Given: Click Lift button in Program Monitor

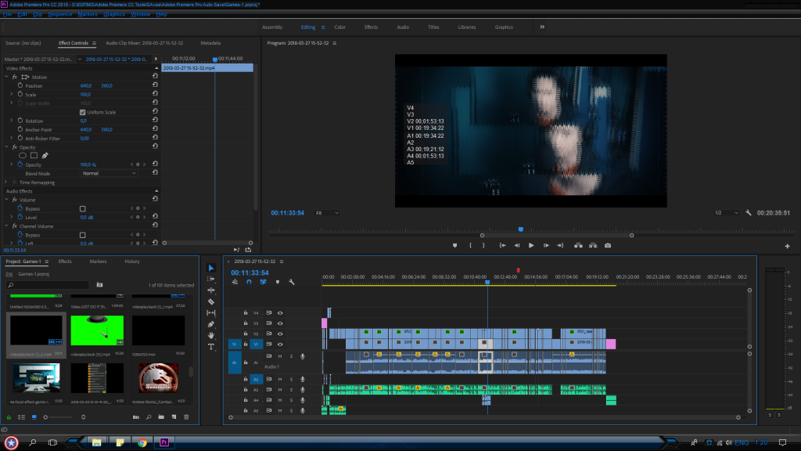Looking at the screenshot, I should click(x=578, y=245).
